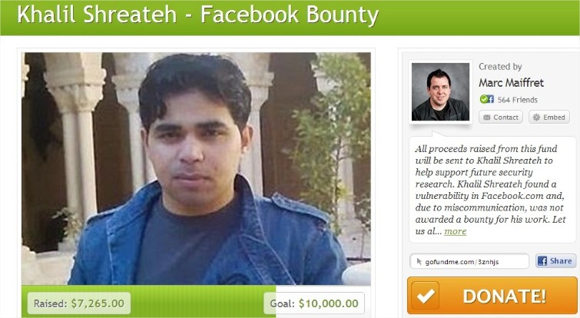The image size is (580, 318).
Task: Click the Facebook f icon beside Share
Action: click(x=542, y=261)
